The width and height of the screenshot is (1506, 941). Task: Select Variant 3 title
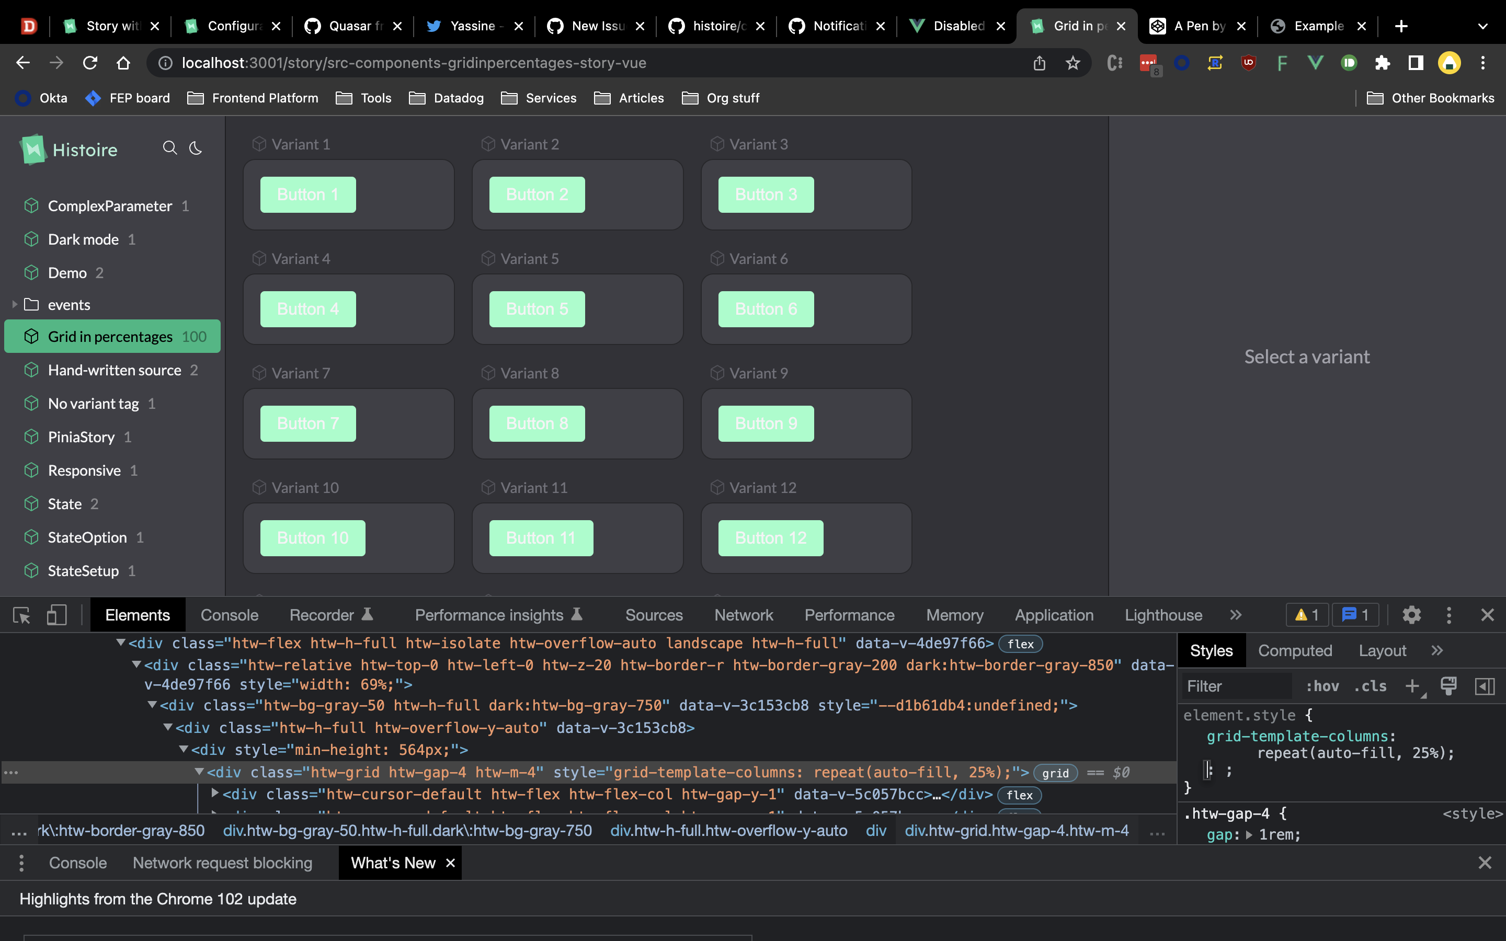click(758, 144)
